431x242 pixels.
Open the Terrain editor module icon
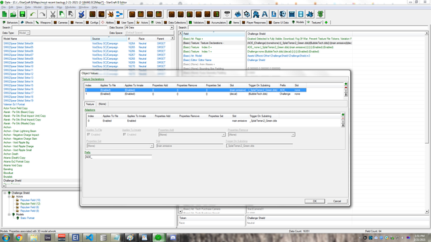pyautogui.click(x=238, y=14)
